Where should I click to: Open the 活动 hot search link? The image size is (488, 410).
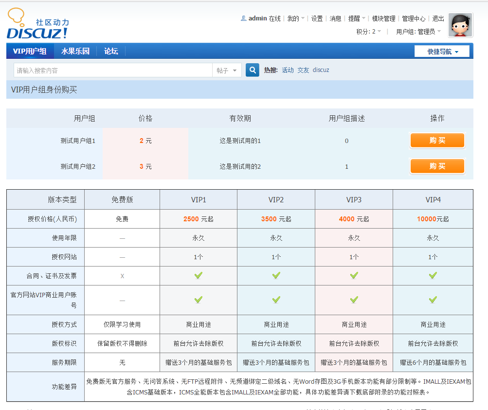(x=287, y=70)
